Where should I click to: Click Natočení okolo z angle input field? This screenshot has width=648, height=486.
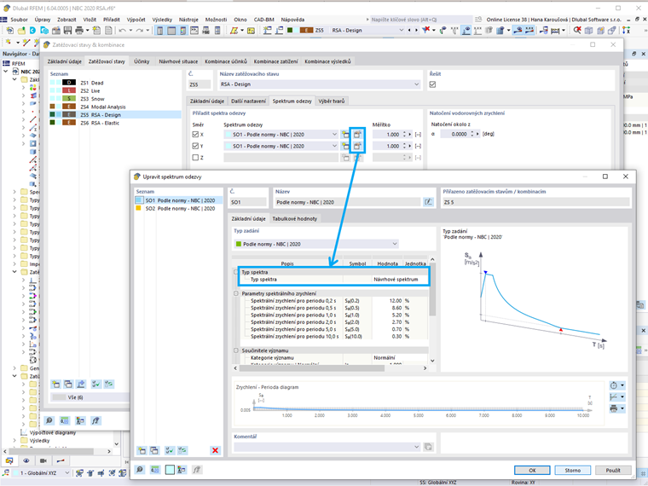coord(454,134)
